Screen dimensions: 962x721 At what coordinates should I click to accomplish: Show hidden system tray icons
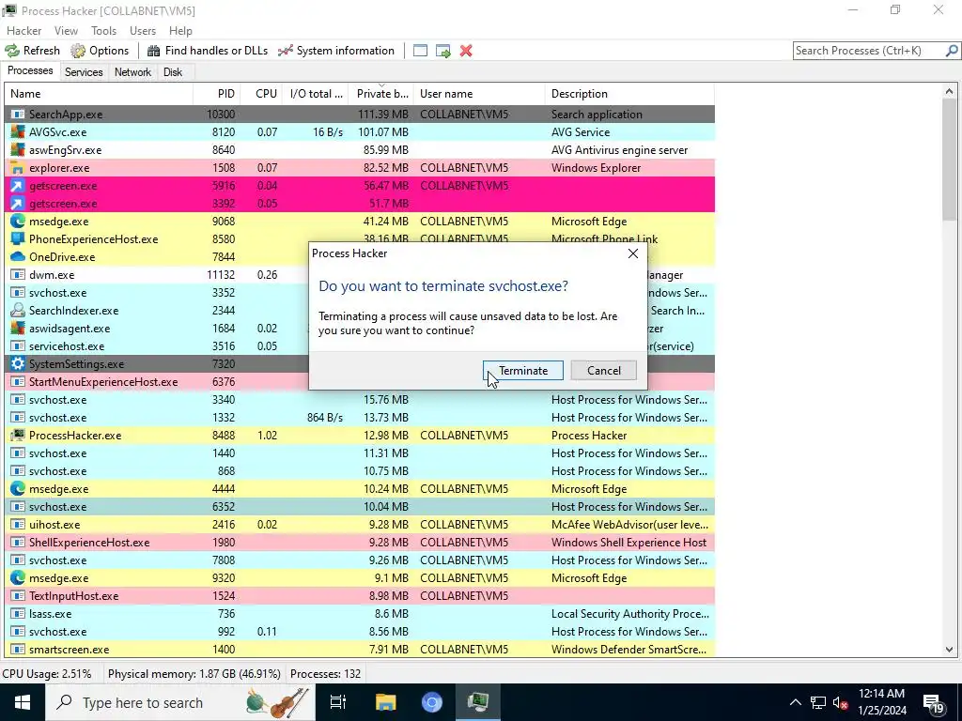[x=795, y=702]
